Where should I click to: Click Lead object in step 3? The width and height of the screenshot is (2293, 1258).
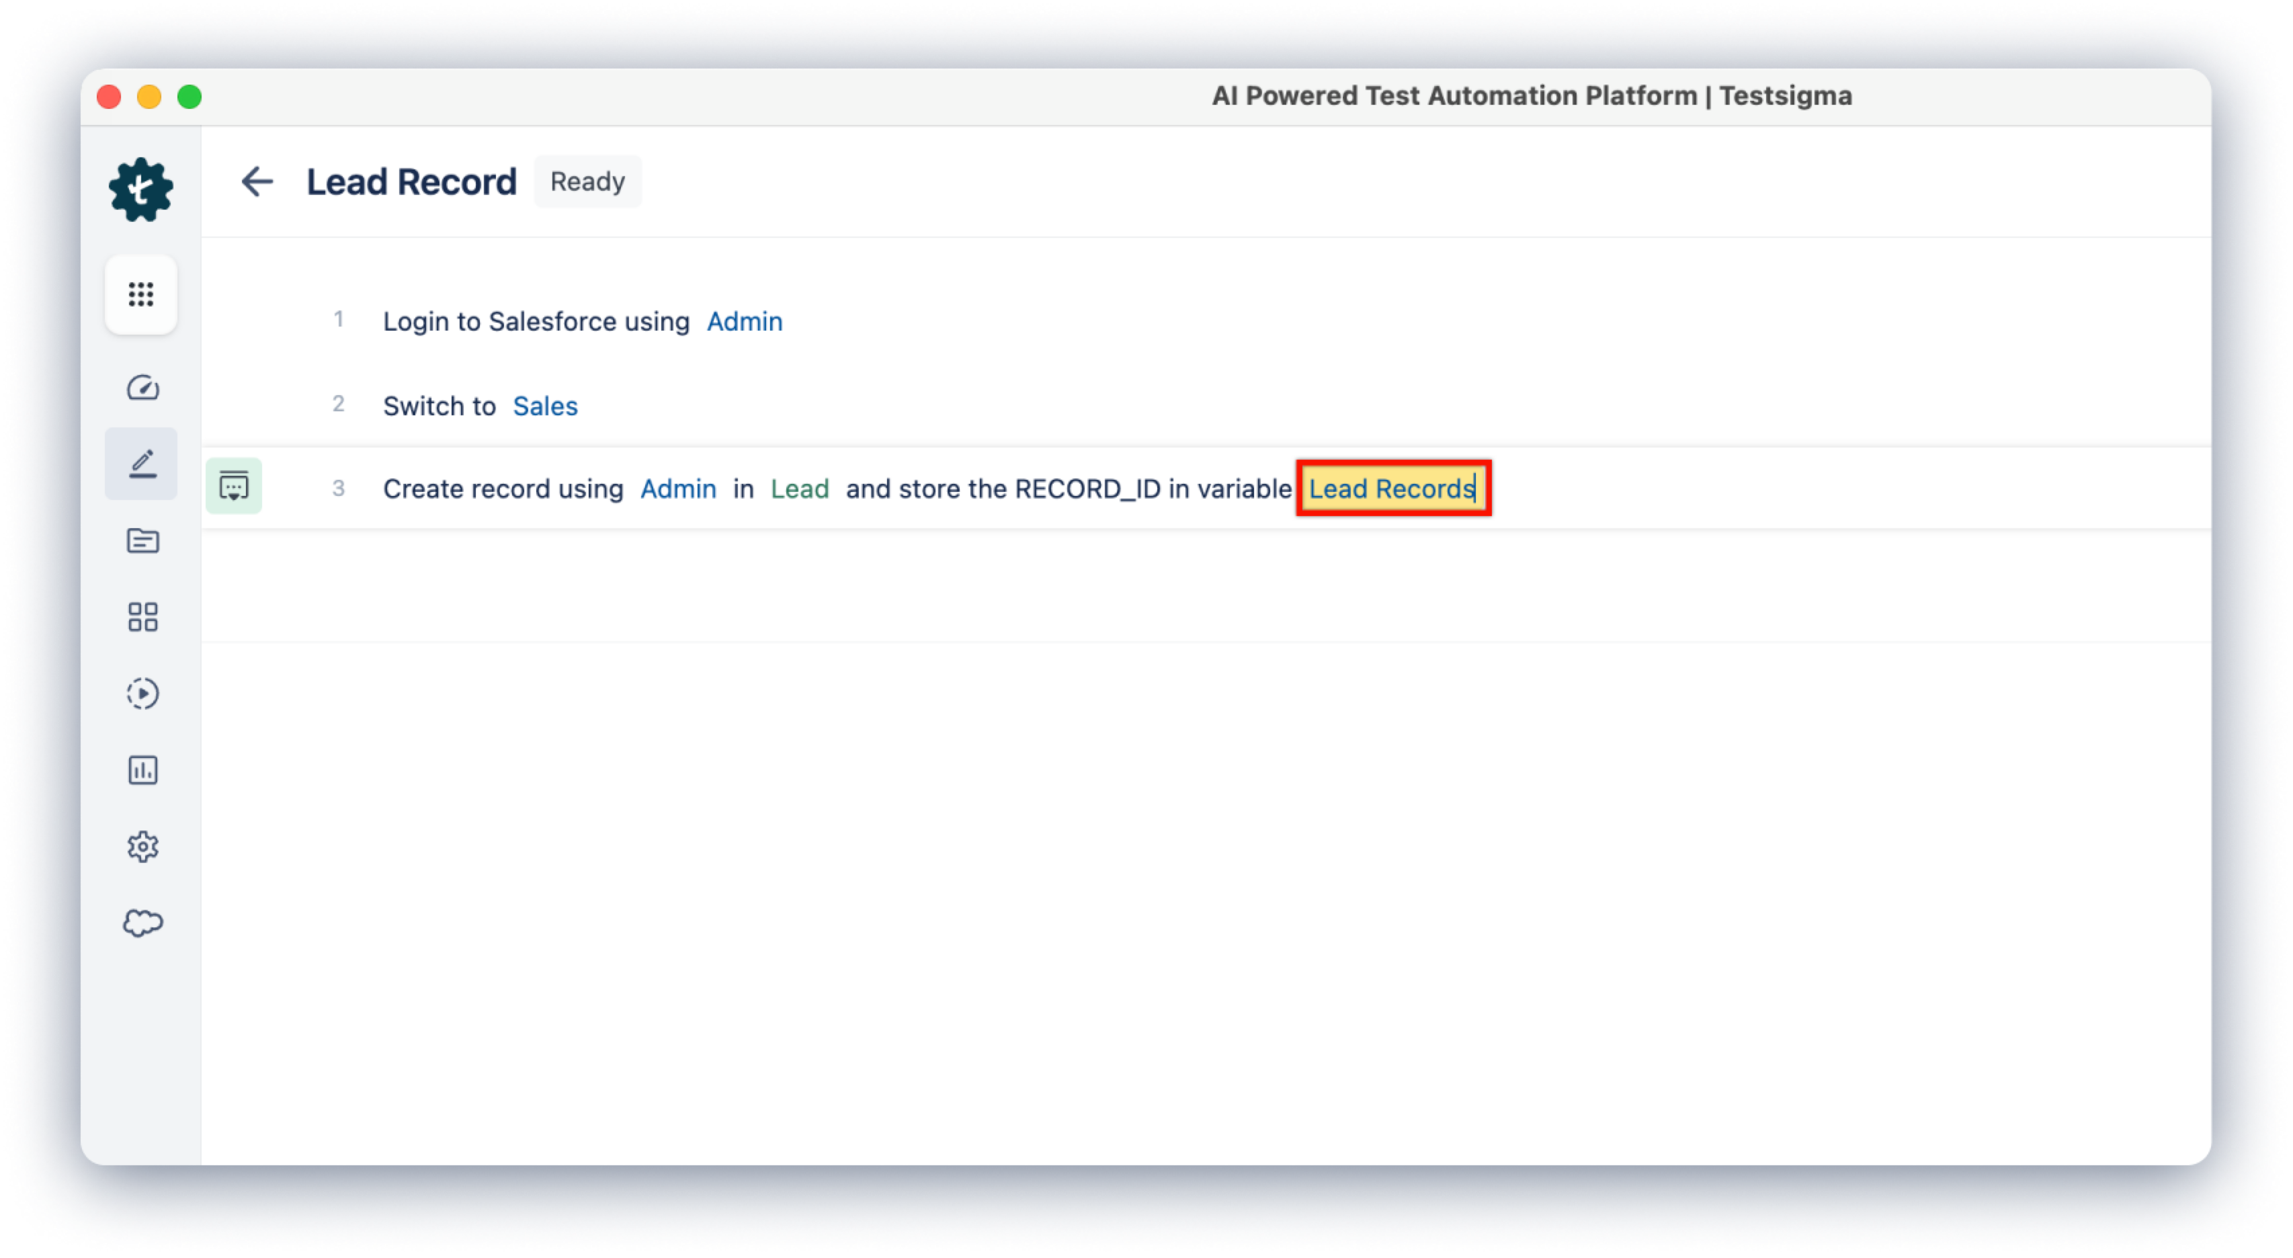pyautogui.click(x=799, y=489)
